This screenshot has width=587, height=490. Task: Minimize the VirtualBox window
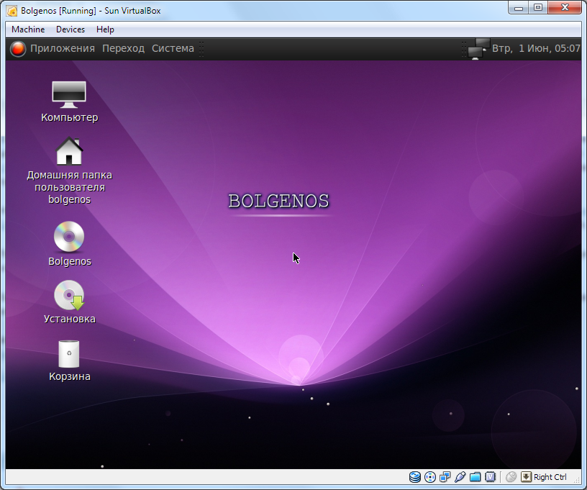pyautogui.click(x=519, y=8)
